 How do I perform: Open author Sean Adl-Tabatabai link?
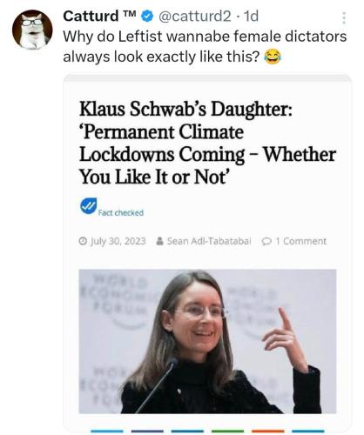209,241
